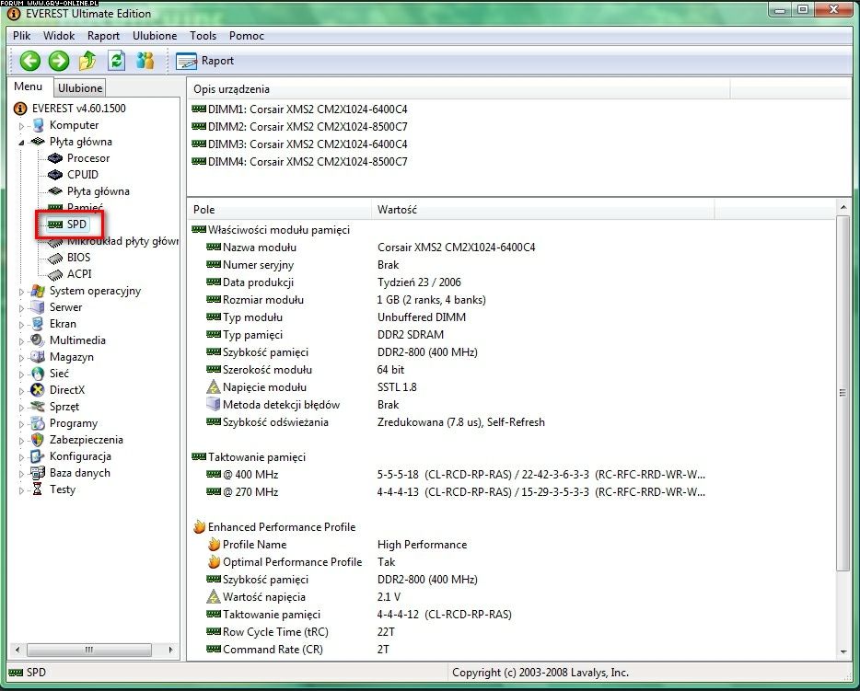Image resolution: width=860 pixels, height=691 pixels.
Task: Open the BIOS tree entry
Action: pos(78,258)
